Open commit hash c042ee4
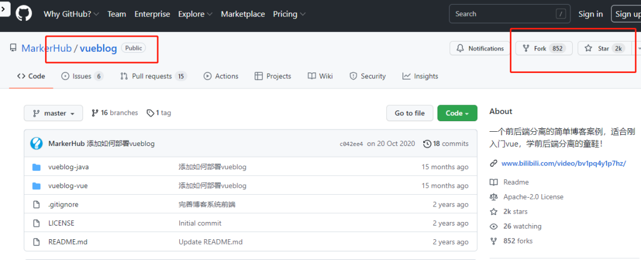This screenshot has width=641, height=260. click(x=351, y=144)
